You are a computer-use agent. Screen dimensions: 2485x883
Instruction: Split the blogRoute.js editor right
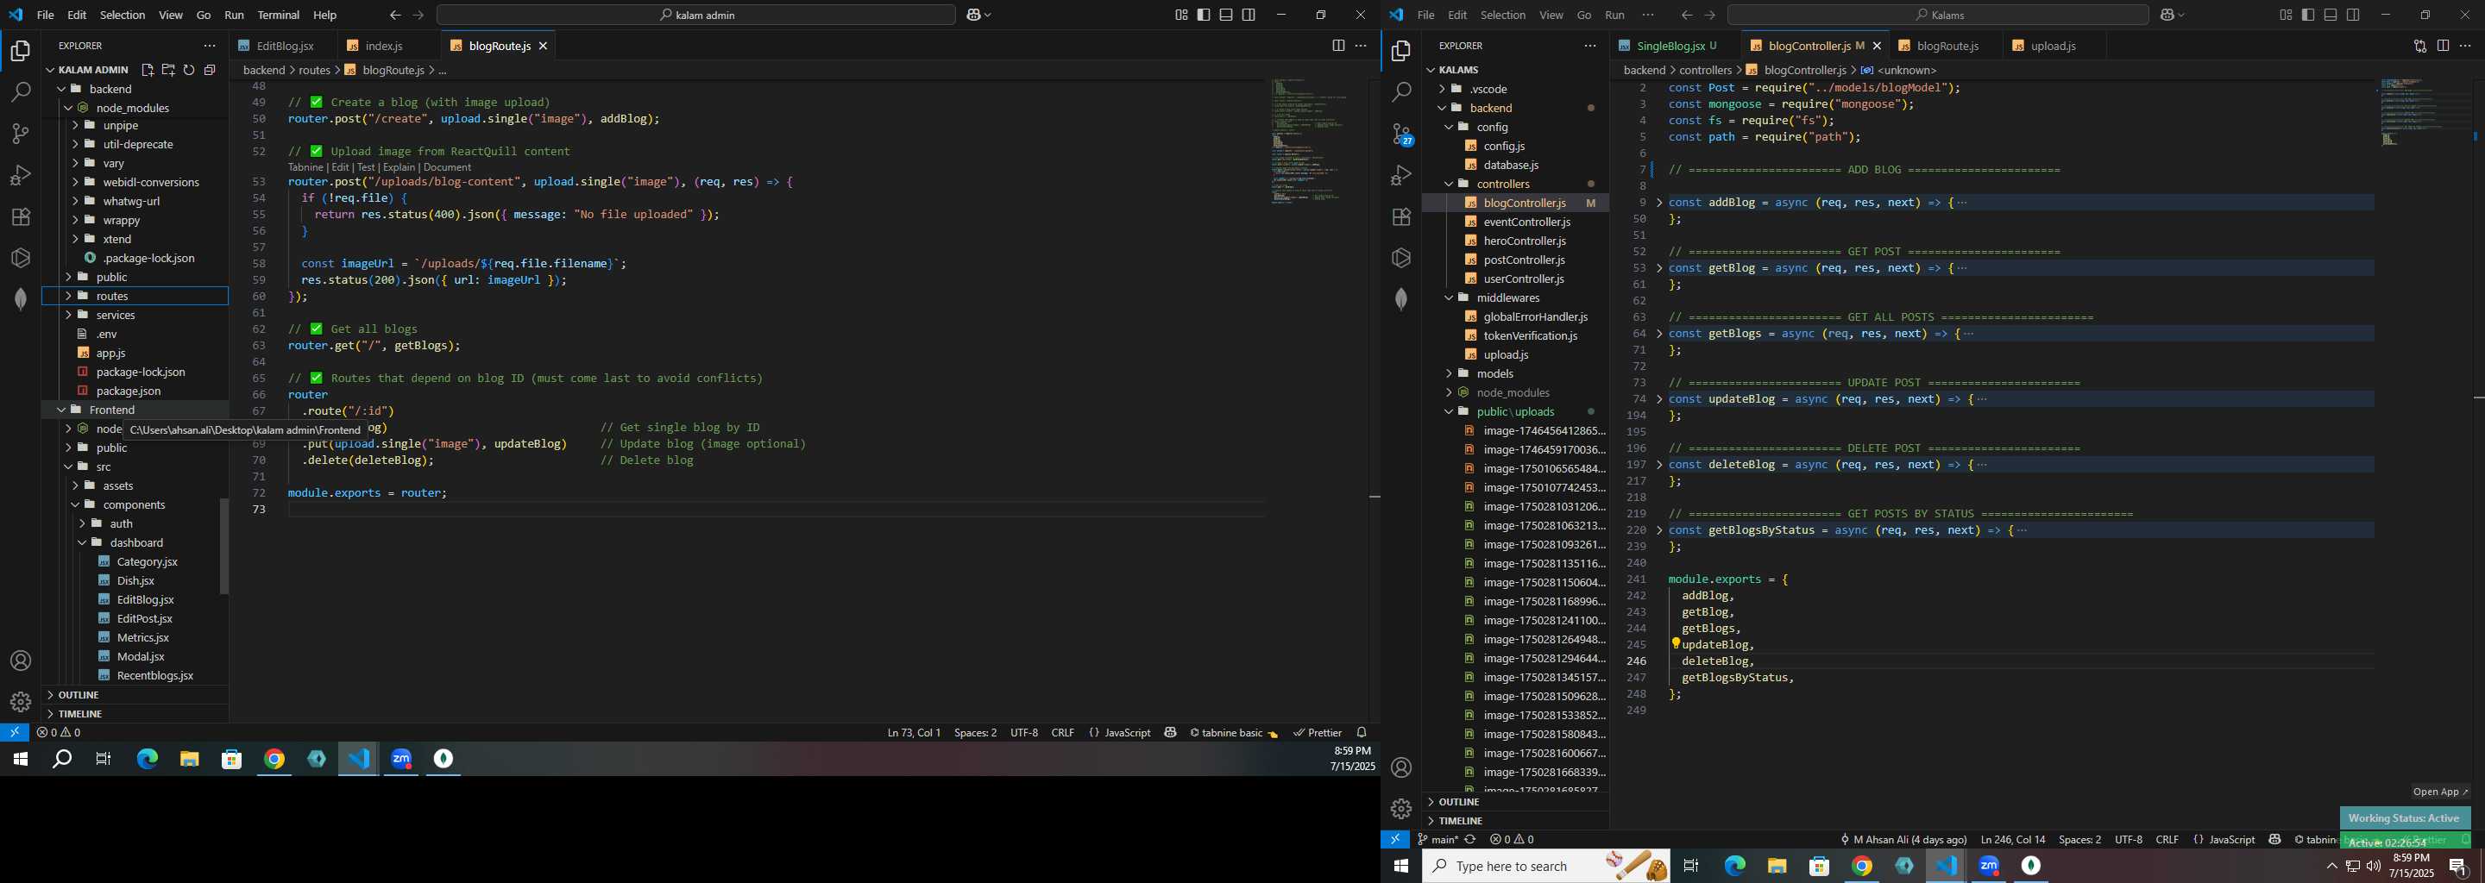1338,46
